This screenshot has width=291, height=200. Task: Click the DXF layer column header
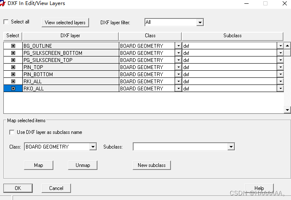70,36
